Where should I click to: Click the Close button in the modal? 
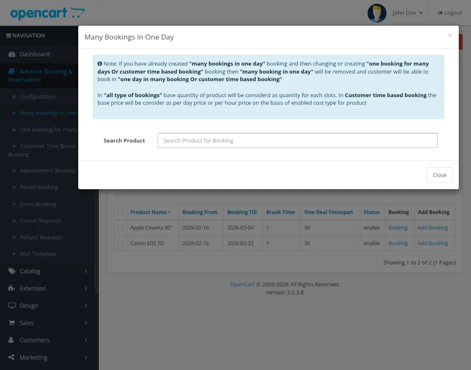click(x=439, y=175)
